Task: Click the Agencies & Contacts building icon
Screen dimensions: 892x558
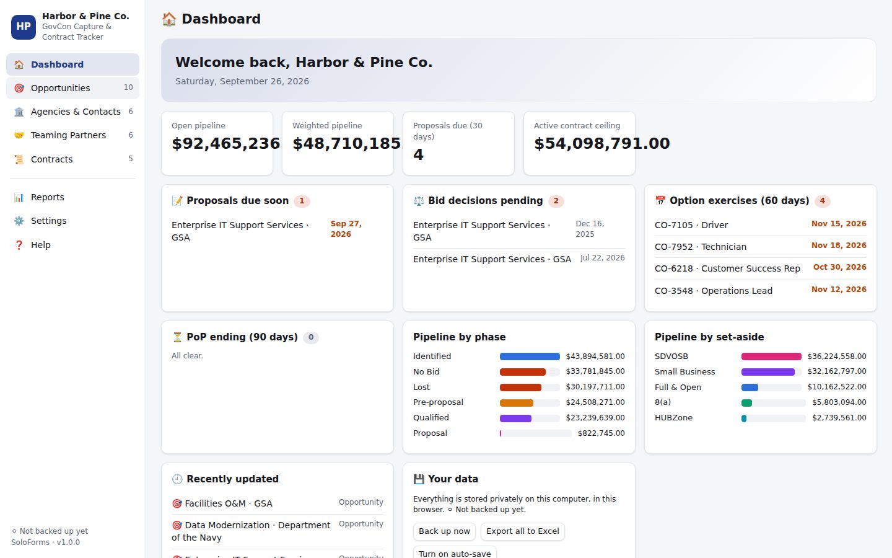Action: (x=19, y=112)
